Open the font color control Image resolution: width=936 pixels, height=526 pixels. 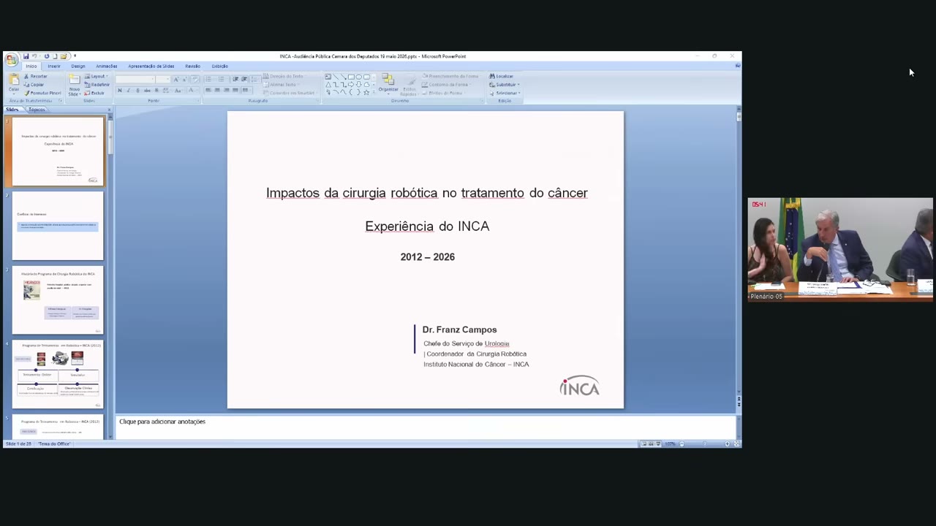192,90
